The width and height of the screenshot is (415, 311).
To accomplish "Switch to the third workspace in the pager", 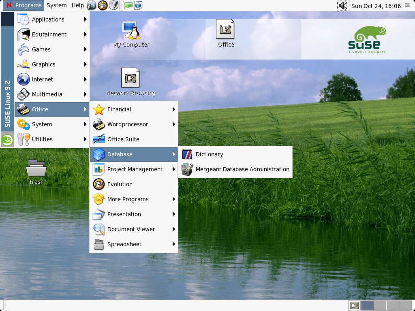I will pos(392,305).
